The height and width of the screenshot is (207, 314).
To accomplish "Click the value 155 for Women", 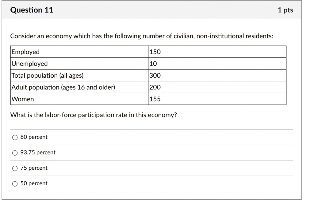I will click(155, 99).
